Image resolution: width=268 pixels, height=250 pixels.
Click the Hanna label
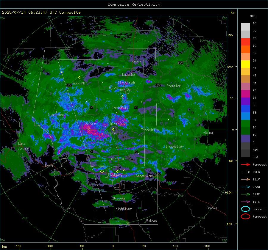pos(208,133)
